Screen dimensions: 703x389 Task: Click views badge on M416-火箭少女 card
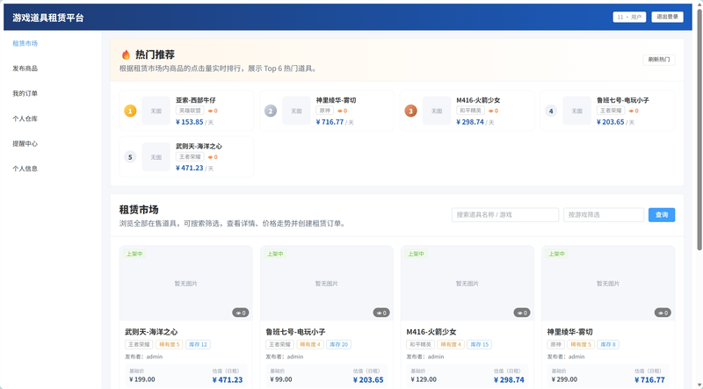pos(522,313)
